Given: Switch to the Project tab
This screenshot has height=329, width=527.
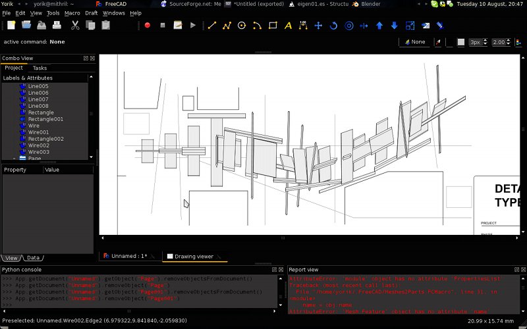Looking at the screenshot, I should (14, 68).
